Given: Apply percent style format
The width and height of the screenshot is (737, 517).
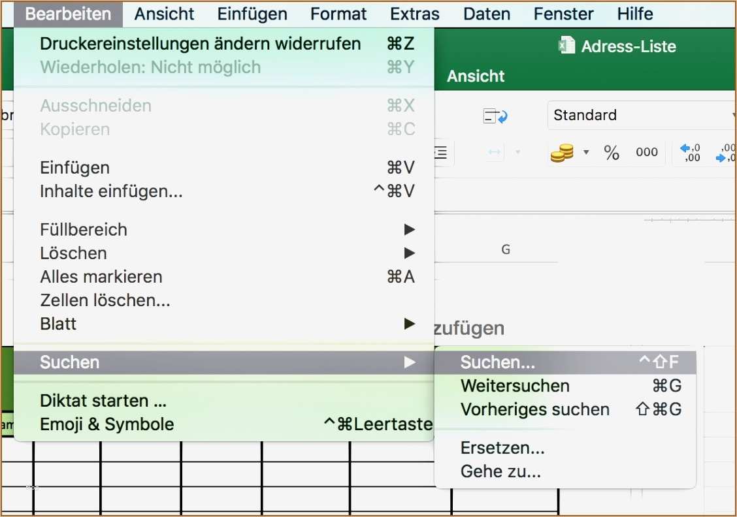Looking at the screenshot, I should pyautogui.click(x=612, y=153).
